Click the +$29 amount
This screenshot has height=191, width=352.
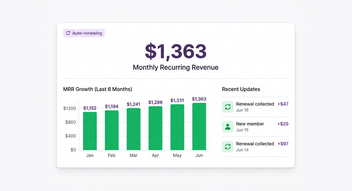click(x=283, y=124)
